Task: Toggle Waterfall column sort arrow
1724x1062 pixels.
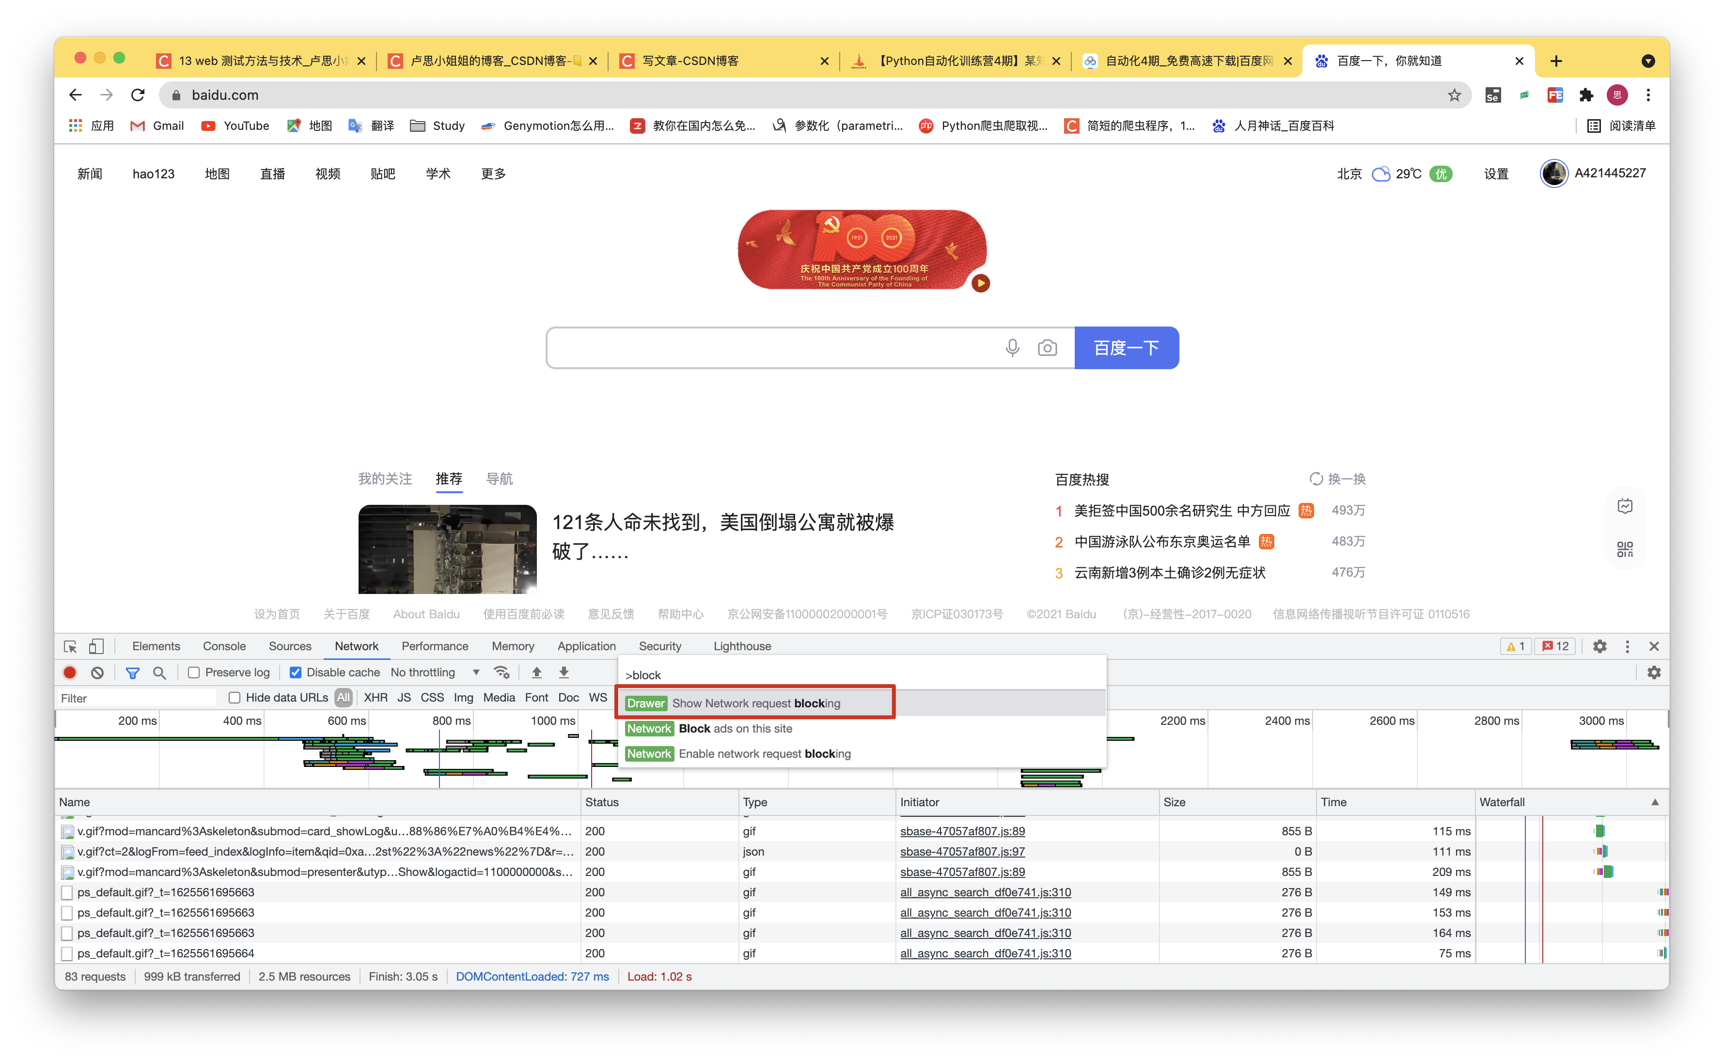Action: pyautogui.click(x=1655, y=802)
